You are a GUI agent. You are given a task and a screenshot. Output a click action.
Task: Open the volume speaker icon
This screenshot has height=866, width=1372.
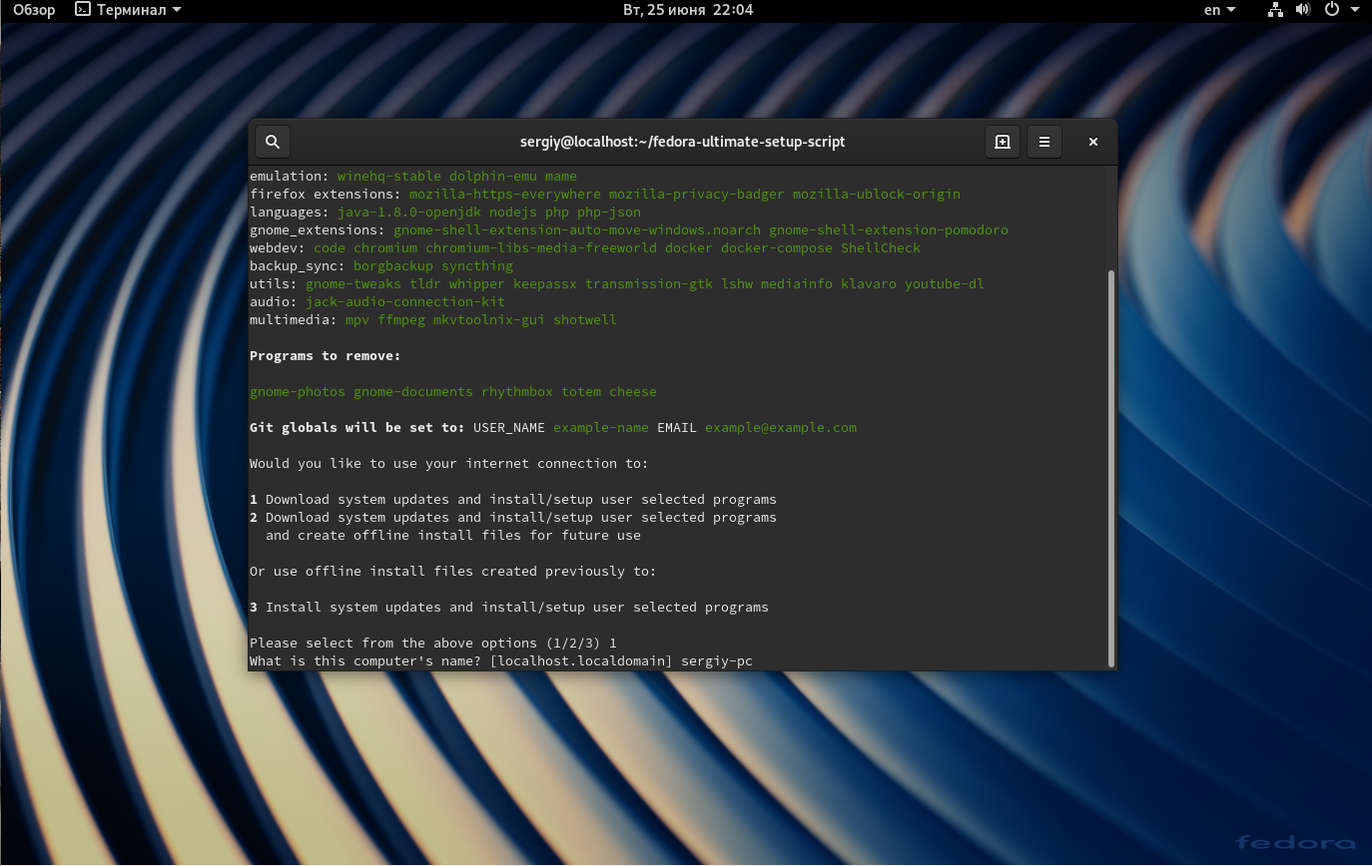(1302, 10)
